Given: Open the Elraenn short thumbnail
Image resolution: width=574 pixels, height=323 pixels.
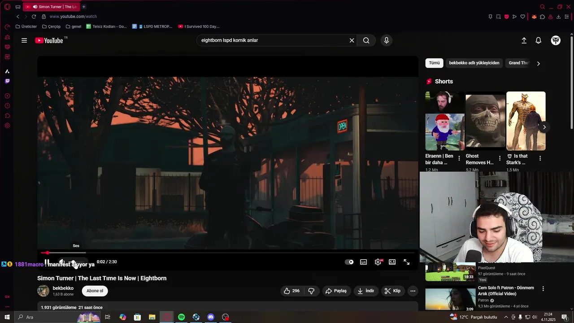Looking at the screenshot, I should 445,121.
